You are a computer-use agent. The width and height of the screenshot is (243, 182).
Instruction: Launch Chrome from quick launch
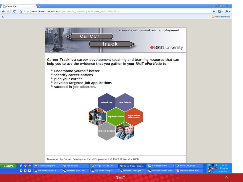click(x=25, y=166)
